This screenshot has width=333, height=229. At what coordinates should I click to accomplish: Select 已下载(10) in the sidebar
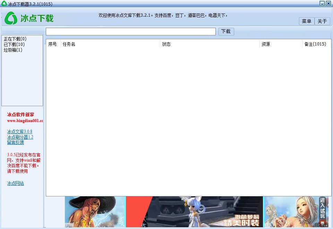pos(14,44)
